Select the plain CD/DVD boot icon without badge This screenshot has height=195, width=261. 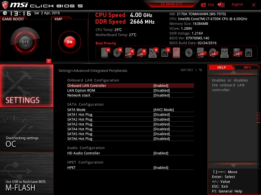[189, 53]
